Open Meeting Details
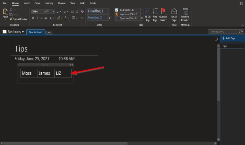 (185, 15)
